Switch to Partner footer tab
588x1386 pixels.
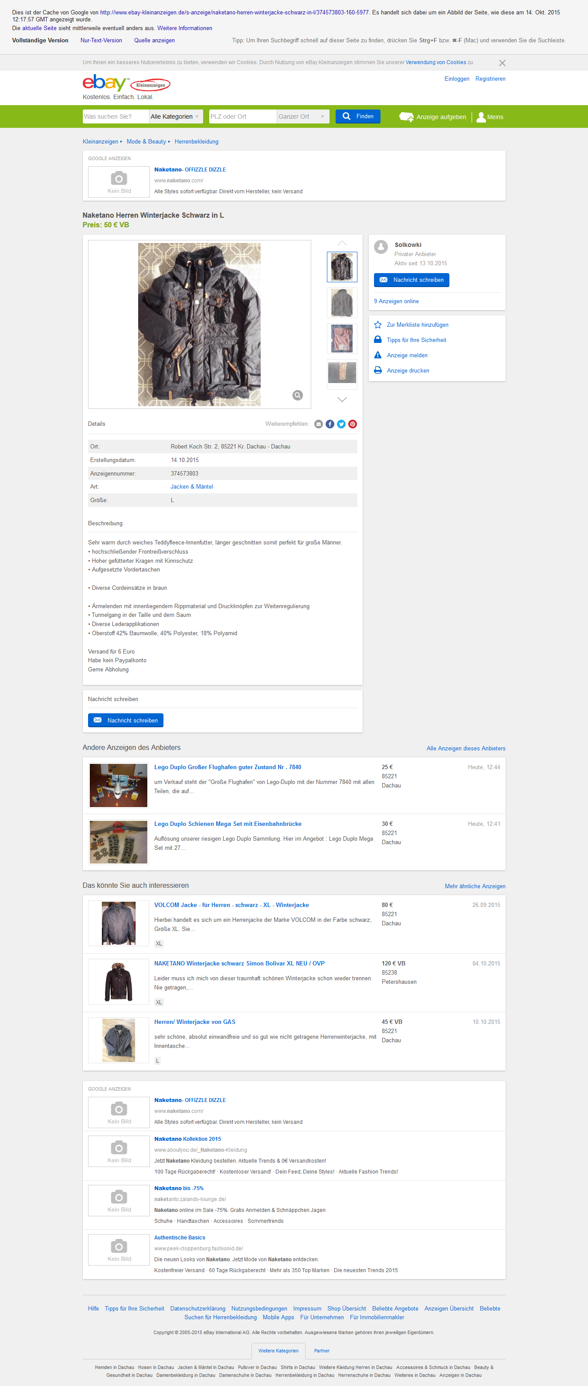pos(322,1351)
